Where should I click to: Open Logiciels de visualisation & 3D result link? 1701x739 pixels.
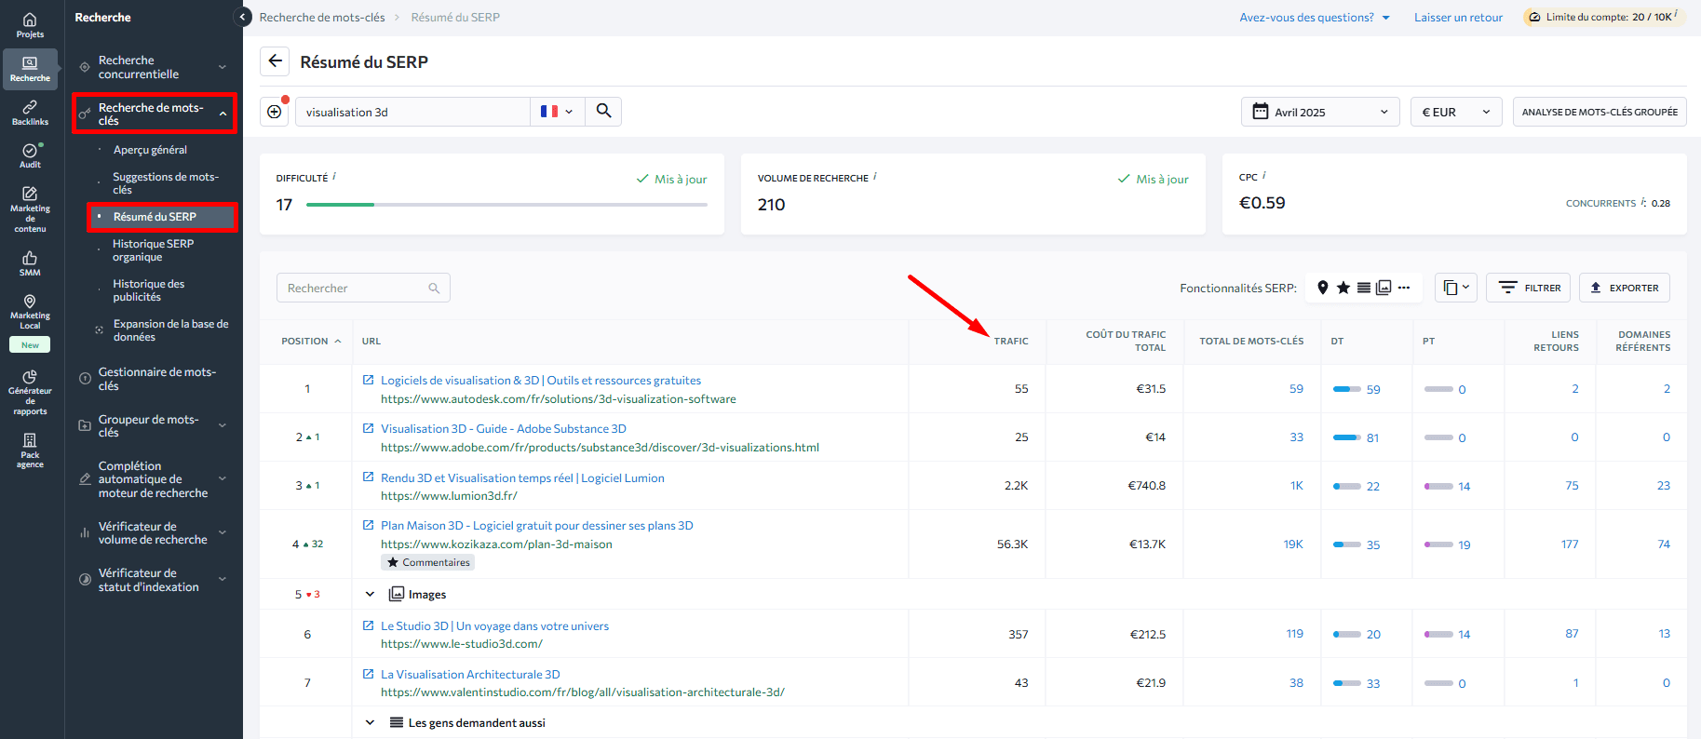[541, 380]
